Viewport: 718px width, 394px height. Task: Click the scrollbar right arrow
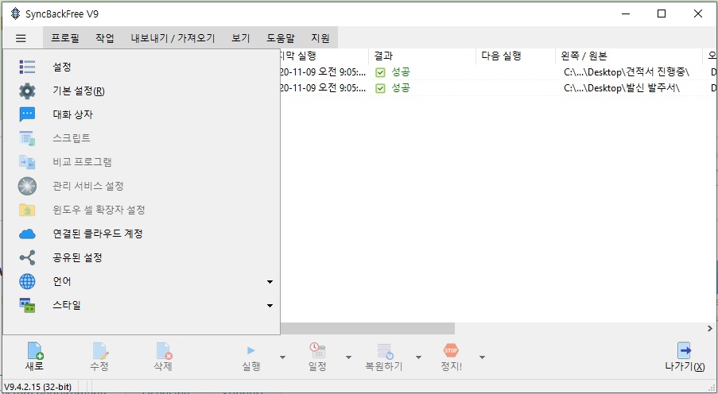(710, 329)
